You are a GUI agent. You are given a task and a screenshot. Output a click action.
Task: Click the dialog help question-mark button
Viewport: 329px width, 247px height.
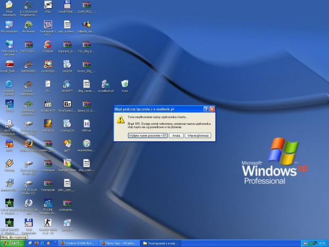206,109
